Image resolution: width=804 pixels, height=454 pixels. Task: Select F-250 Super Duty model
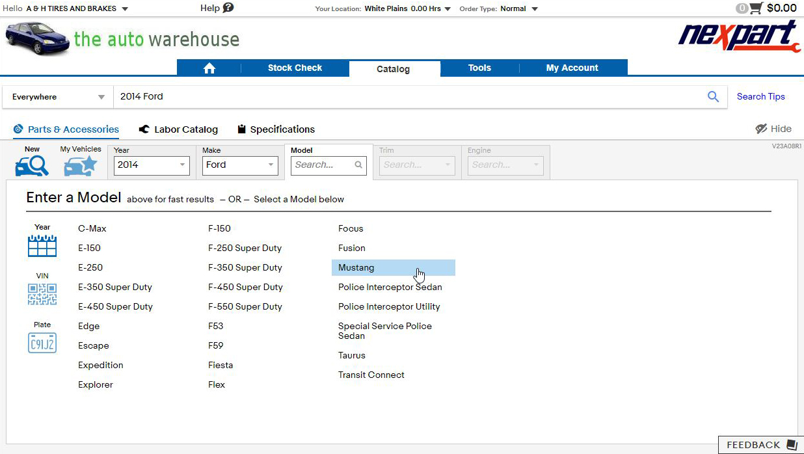[245, 248]
